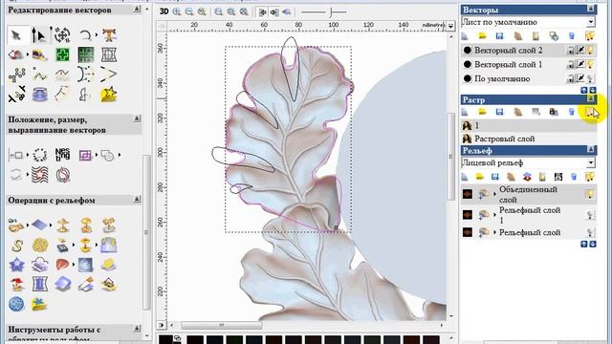Move vector layer down with blue arrow
This screenshot has width=612, height=344.
(x=593, y=90)
